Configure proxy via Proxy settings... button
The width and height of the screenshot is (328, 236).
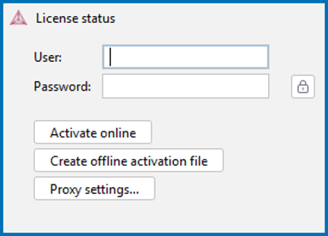tap(94, 189)
